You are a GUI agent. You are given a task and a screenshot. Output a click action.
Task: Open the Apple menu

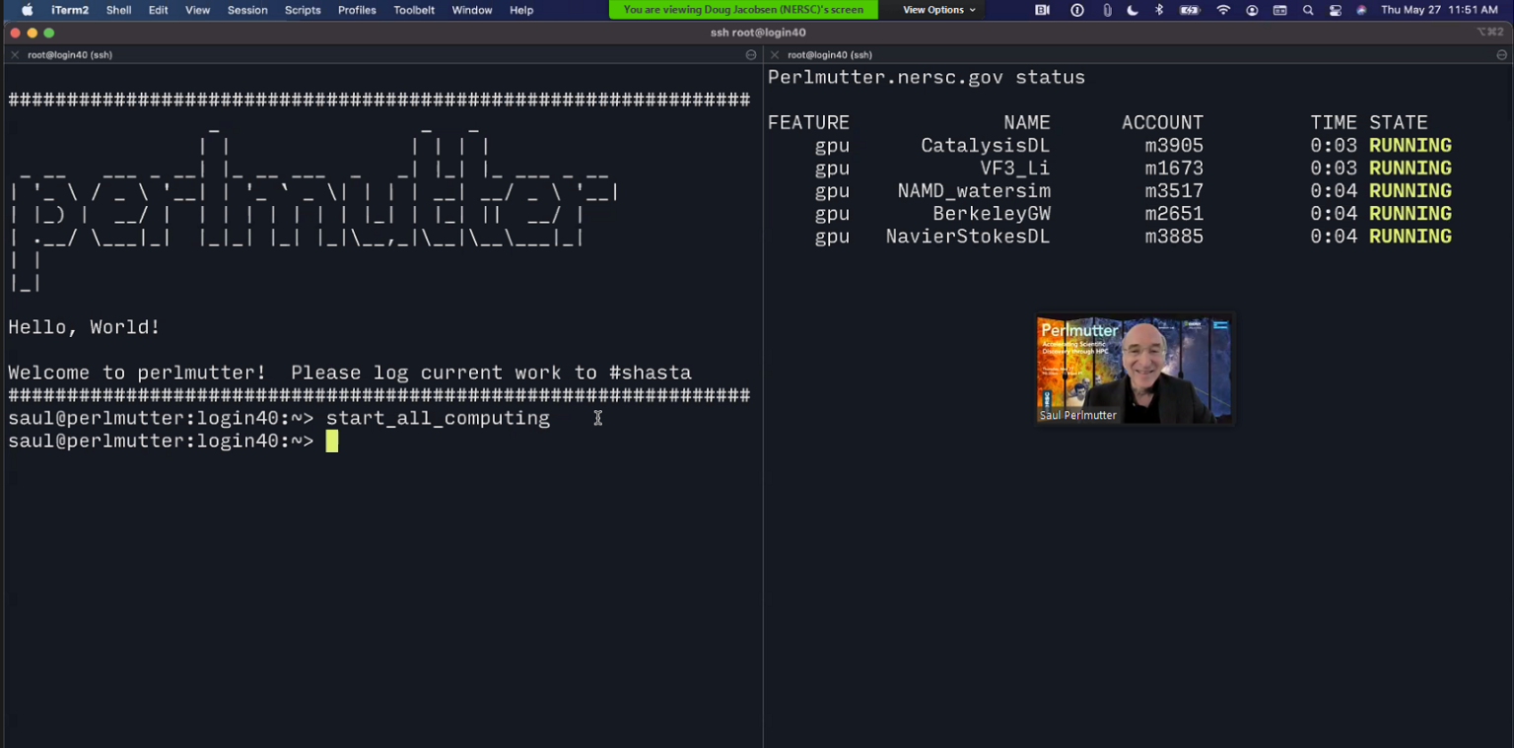click(x=27, y=10)
